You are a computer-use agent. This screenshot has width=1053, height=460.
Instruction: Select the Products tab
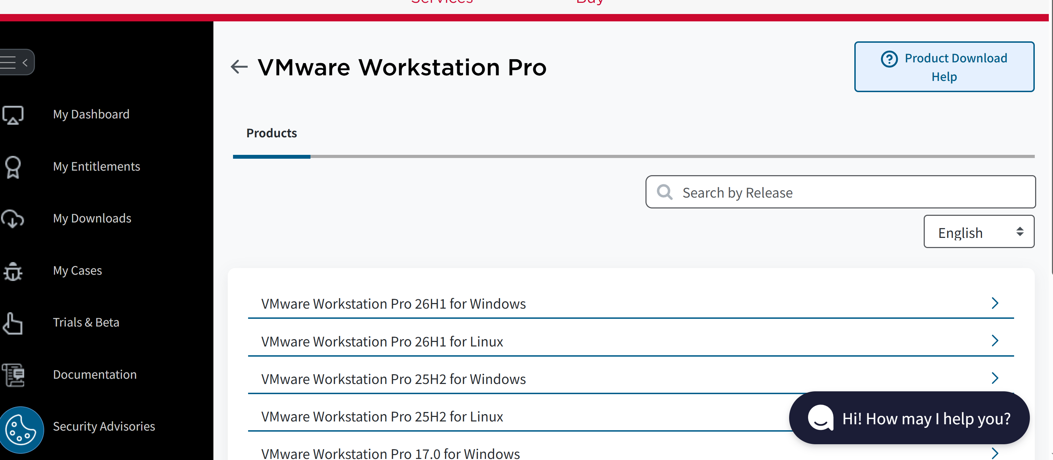[272, 133]
